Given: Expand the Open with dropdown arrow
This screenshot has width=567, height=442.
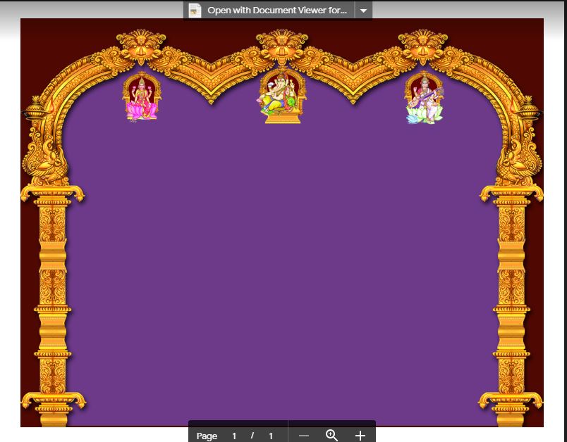Looking at the screenshot, I should click(363, 11).
